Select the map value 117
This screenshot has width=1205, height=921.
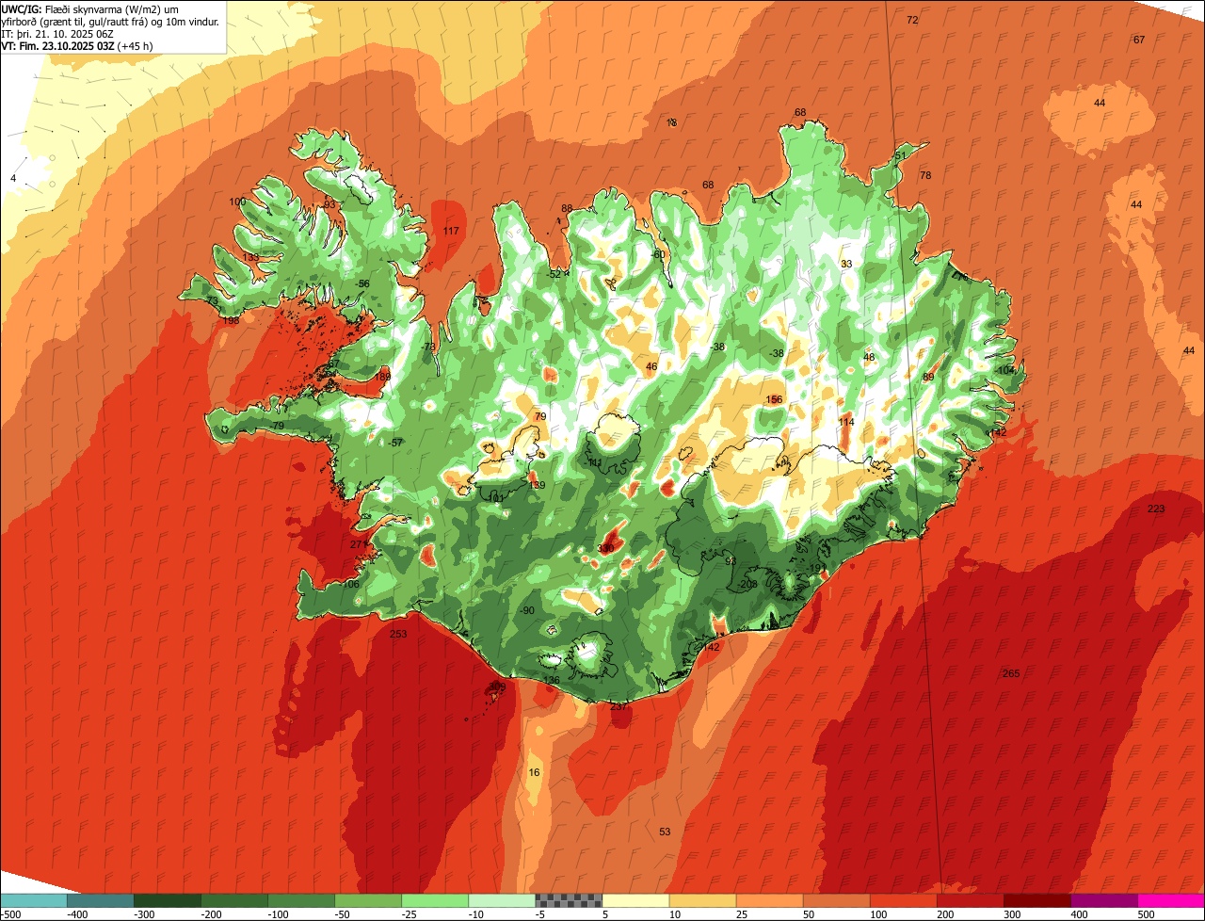451,231
